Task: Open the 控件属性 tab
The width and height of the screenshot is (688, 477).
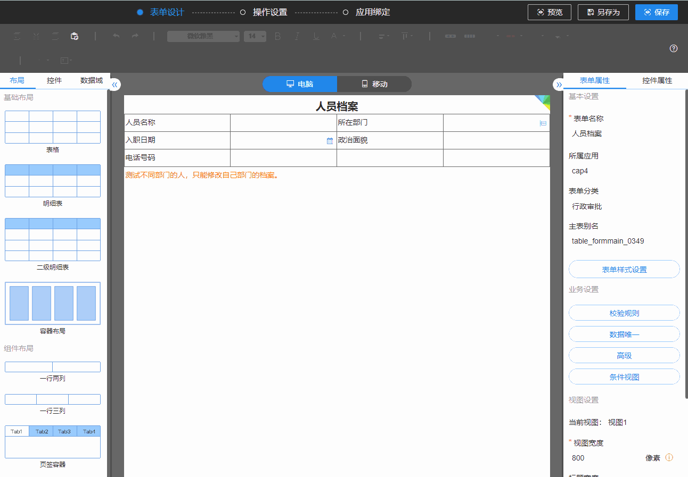Action: coord(657,80)
